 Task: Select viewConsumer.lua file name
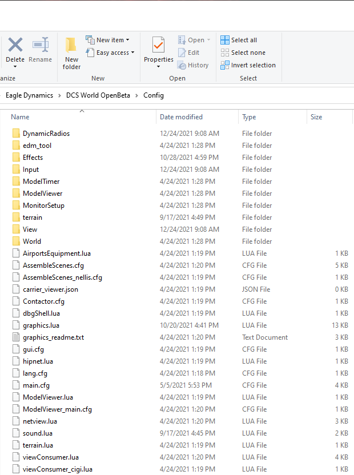51,457
